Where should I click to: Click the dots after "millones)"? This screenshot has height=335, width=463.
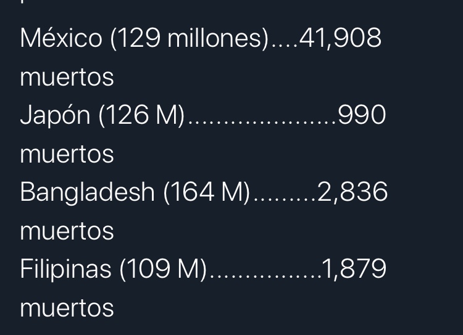pos(285,46)
